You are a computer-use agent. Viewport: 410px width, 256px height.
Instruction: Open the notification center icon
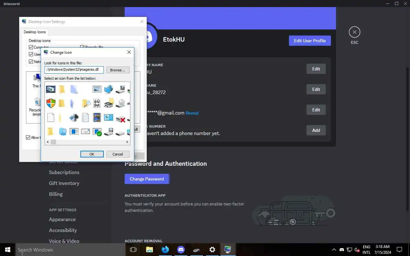(x=399, y=250)
